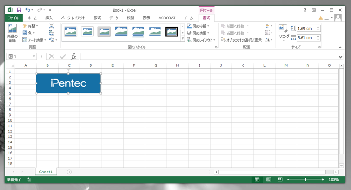Switch to Page Layout view icon

pos(269,179)
